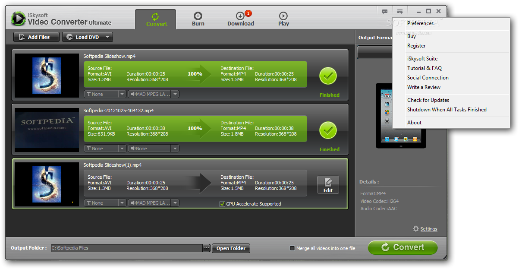Click the conversion arrow of Softpedia Slideshow(1).mp4

[199, 183]
